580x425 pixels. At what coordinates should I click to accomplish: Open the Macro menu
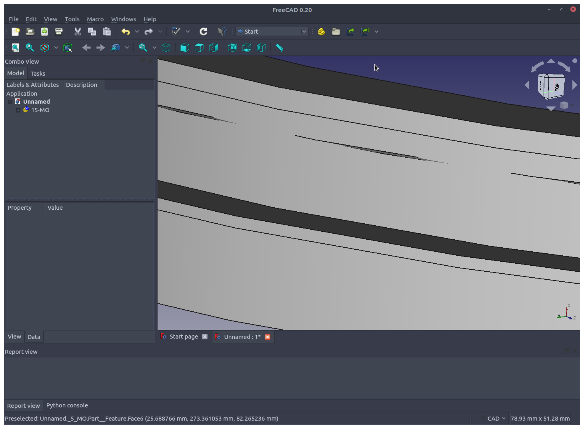click(x=95, y=19)
